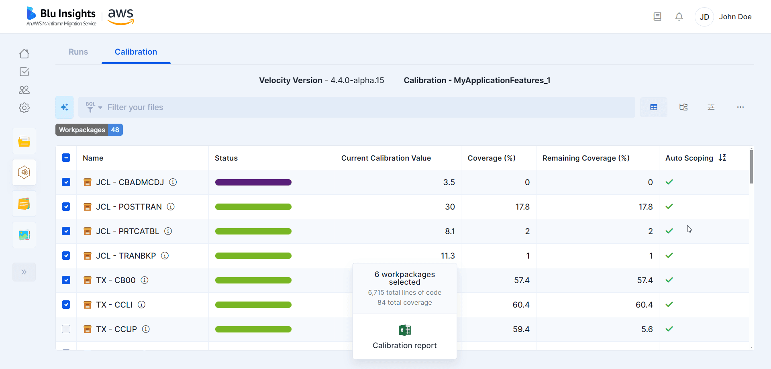Open the documentation book icon

657,16
